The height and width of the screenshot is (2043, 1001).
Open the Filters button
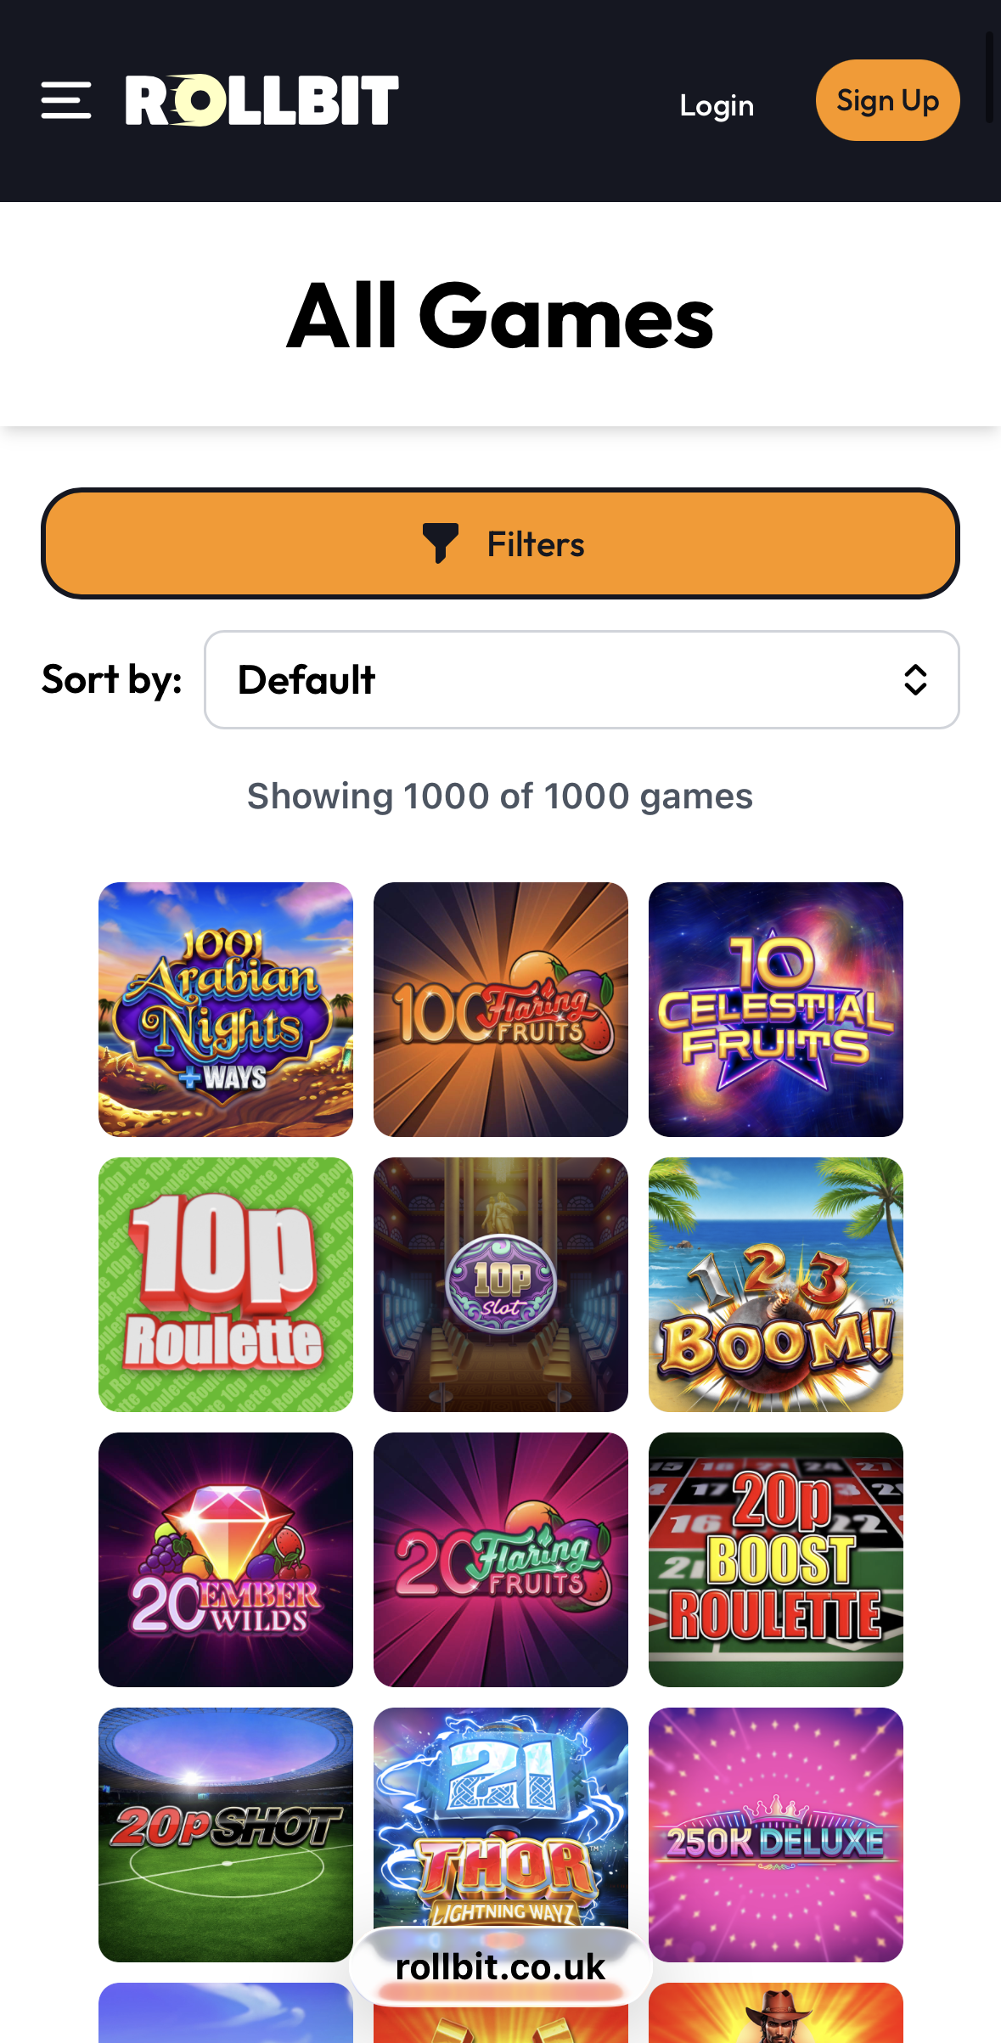[500, 543]
